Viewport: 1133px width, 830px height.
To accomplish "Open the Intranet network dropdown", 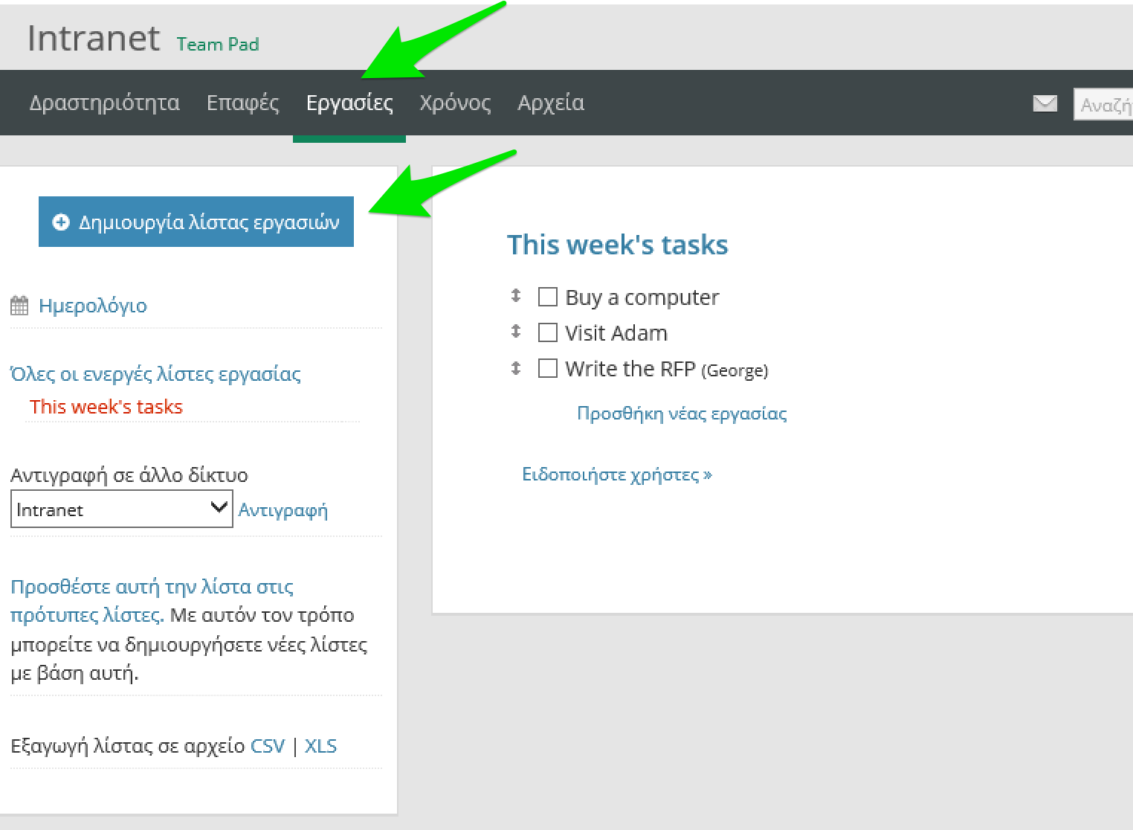I will pos(121,509).
